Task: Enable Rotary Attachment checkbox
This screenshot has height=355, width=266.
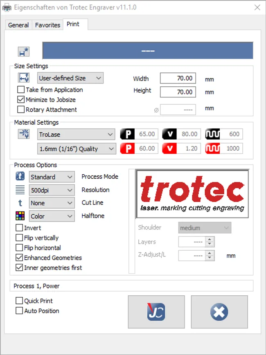Action: pos(21,110)
